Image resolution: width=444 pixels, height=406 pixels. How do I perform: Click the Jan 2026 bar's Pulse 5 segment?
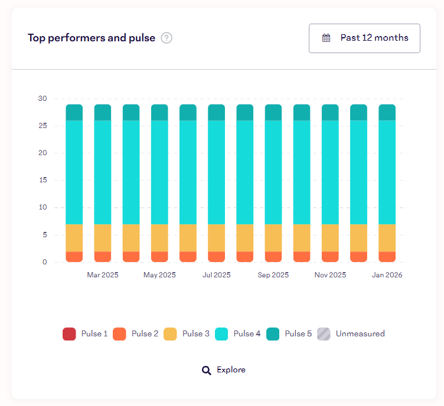point(387,112)
